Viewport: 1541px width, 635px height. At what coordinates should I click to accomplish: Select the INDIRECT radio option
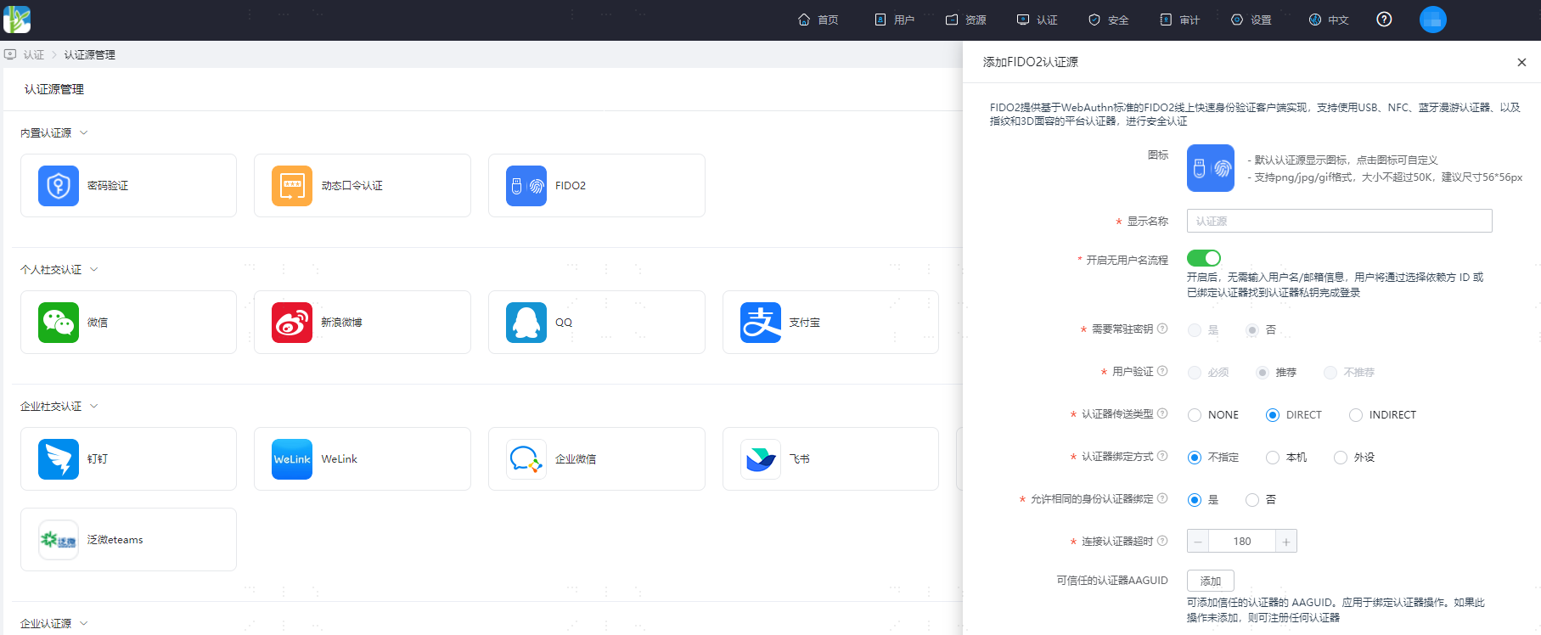point(1356,415)
